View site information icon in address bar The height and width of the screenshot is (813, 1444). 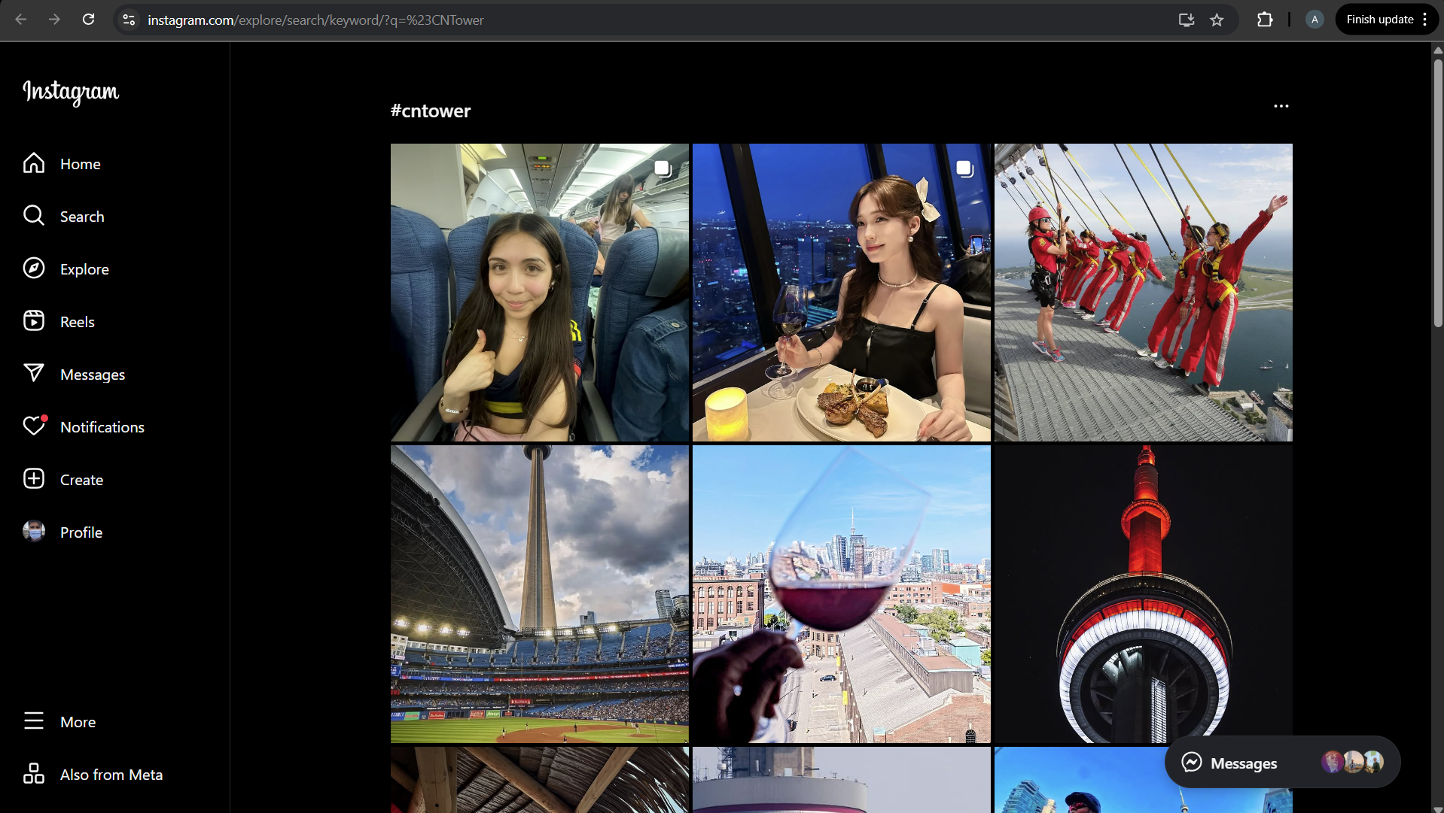(x=129, y=20)
